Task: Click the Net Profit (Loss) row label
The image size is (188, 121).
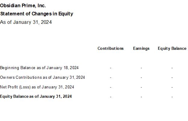Action: tap(37, 87)
